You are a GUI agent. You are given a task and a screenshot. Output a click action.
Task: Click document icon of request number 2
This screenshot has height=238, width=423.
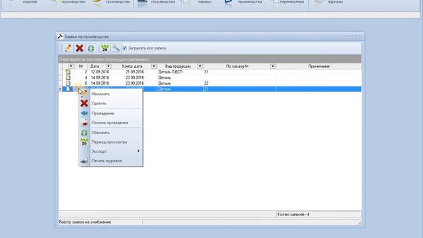click(68, 72)
